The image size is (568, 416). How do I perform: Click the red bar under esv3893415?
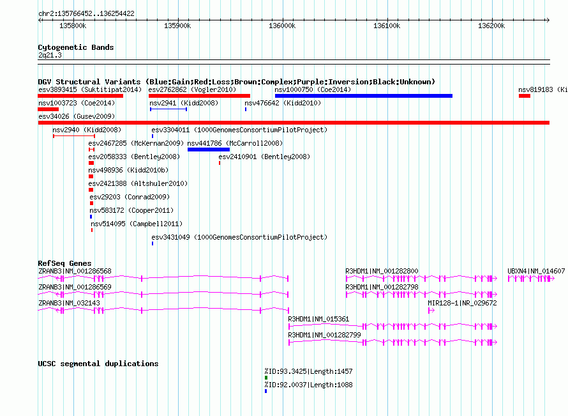pyautogui.click(x=80, y=96)
